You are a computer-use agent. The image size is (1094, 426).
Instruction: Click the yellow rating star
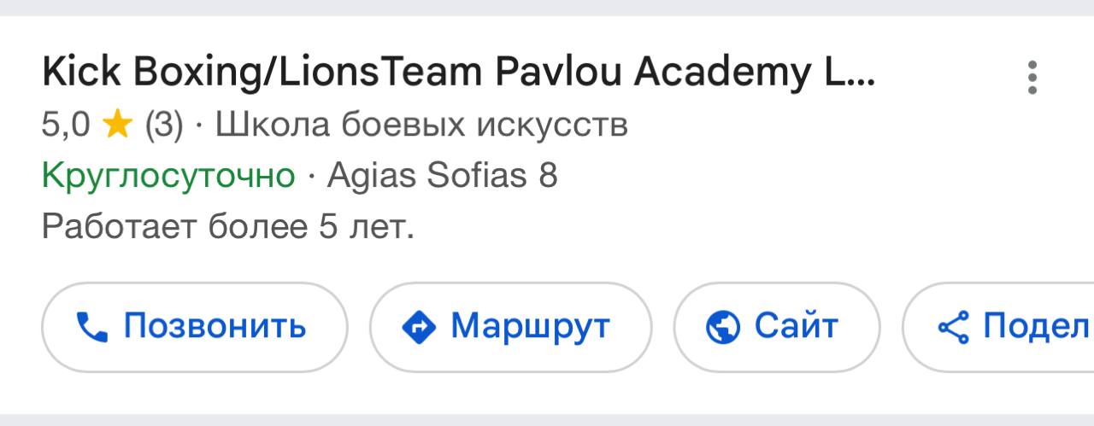point(117,126)
